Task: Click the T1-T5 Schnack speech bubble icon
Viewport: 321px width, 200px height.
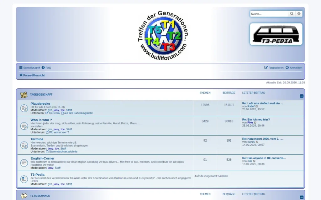Action: pos(24,196)
